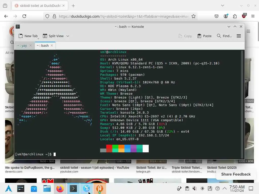Click the Share Feedback button
The width and height of the screenshot is (259, 194).
[236, 174]
